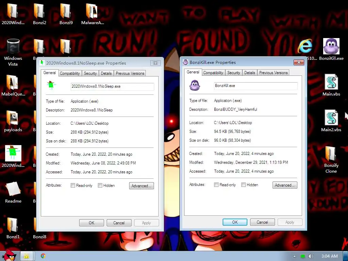Check Hidden in 2020Windows8.1NoSleep Properties
The height and width of the screenshot is (261, 348).
point(100,186)
